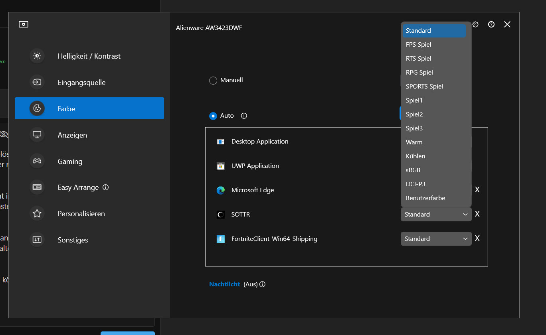Click the Personalisieren star icon
This screenshot has height=335, width=546.
tap(37, 214)
